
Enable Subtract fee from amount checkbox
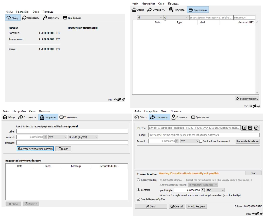coord(201,141)
